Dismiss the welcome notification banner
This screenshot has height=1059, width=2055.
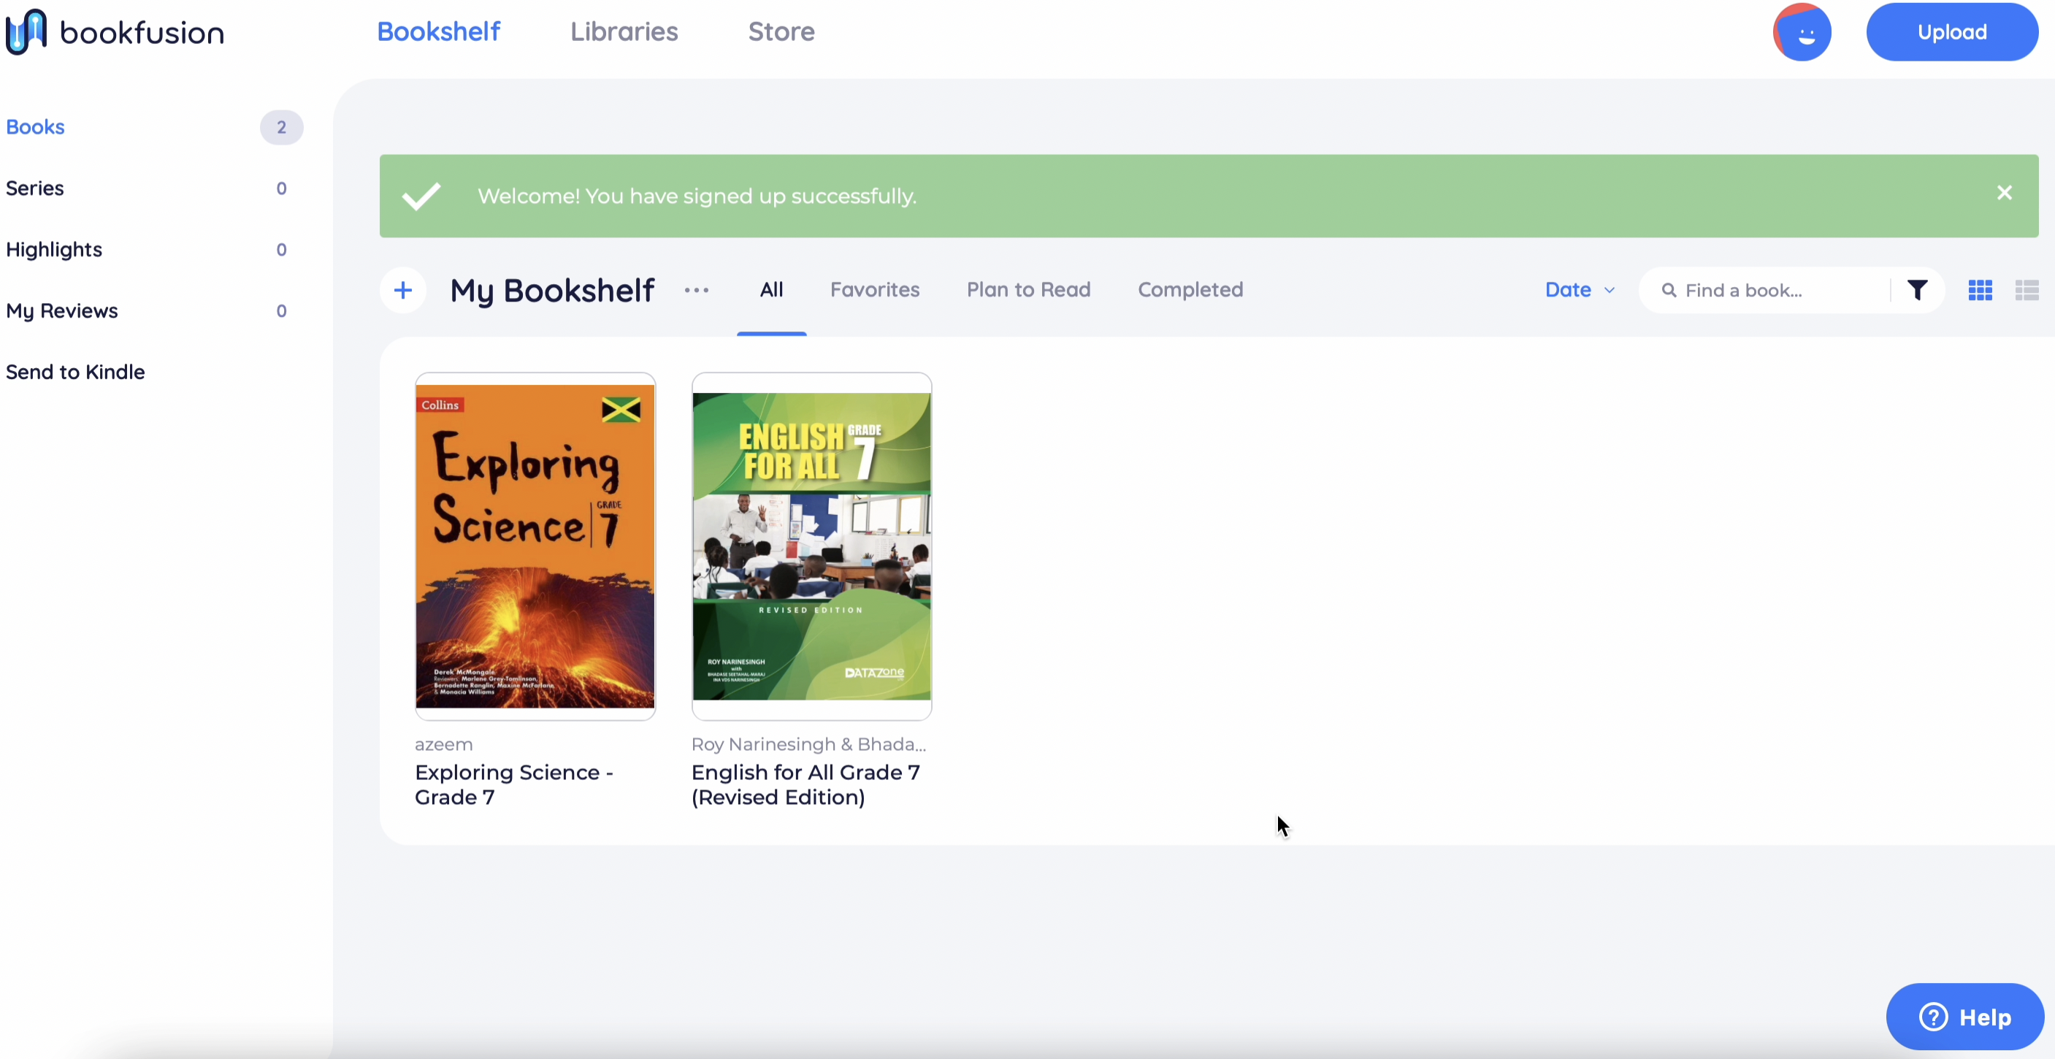[2004, 193]
